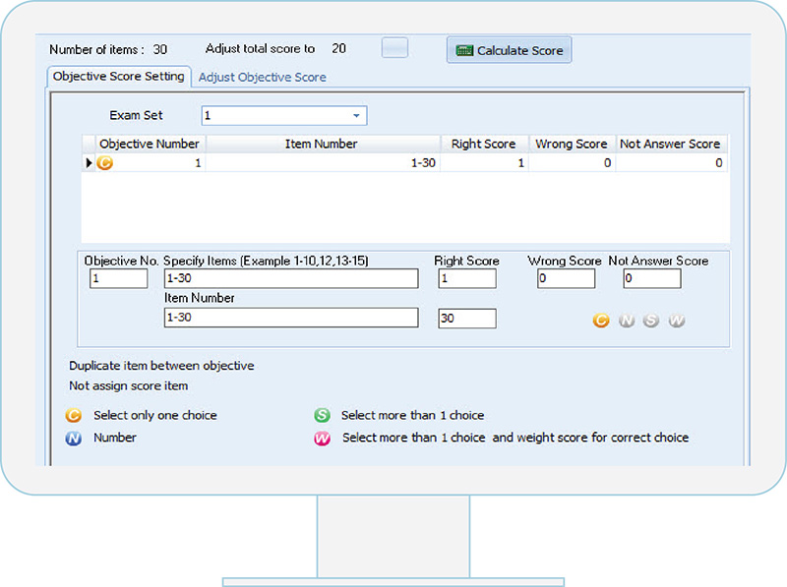This screenshot has width=787, height=587.
Task: Click the row selector arrow for objective 1
Action: 89,163
